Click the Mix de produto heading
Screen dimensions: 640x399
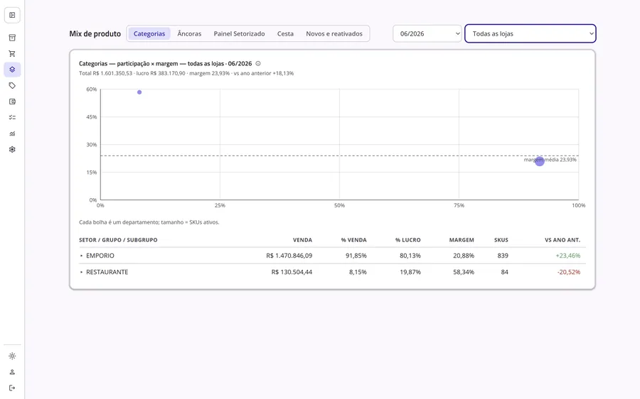point(95,34)
